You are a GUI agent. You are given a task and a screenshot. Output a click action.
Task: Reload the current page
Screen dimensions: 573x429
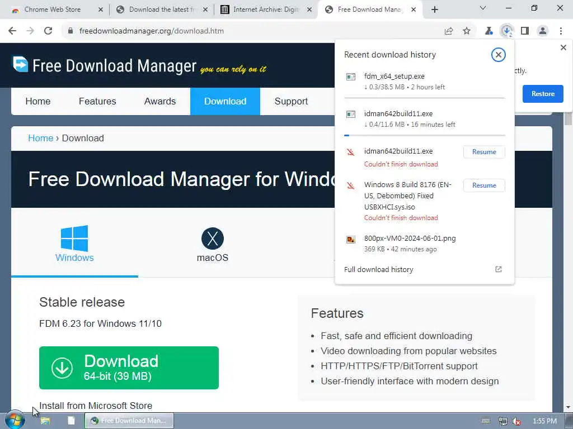click(x=48, y=31)
